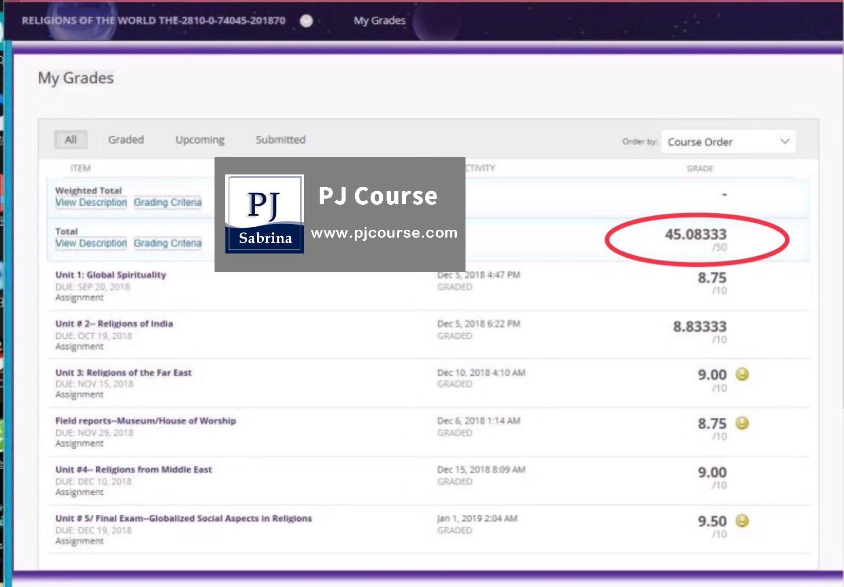Click yellow icon next to Final Exam grade
Image resolution: width=844 pixels, height=587 pixels.
[742, 521]
